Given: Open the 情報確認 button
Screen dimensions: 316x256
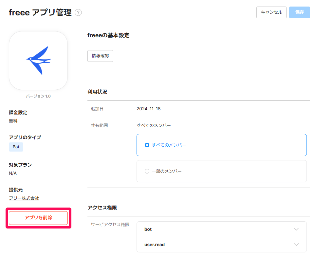Looking at the screenshot, I should point(100,56).
